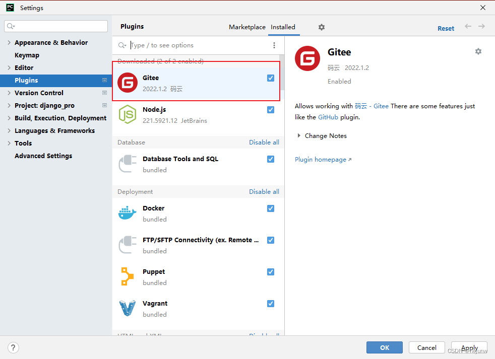Select Advanced Settings in settings tree
Viewport: 495px width, 359px height.
43,156
